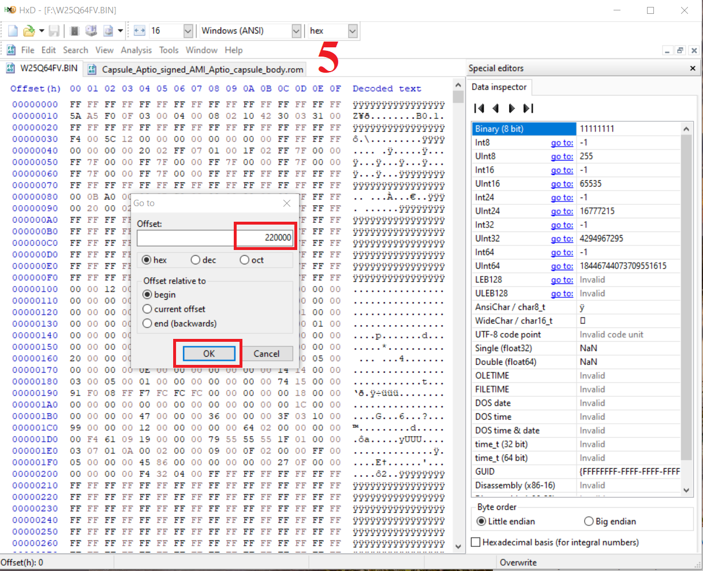Click the New file icon in toolbar
The image size is (703, 571).
(x=13, y=31)
